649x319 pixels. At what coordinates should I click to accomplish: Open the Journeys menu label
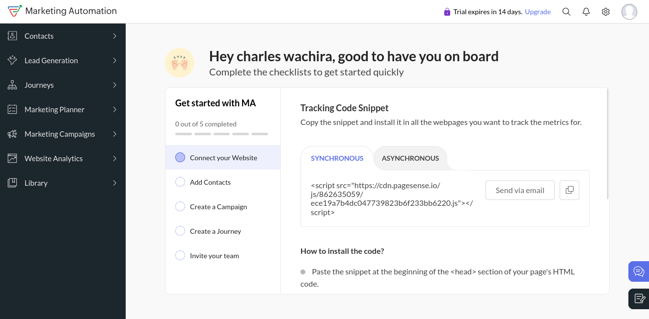point(39,85)
